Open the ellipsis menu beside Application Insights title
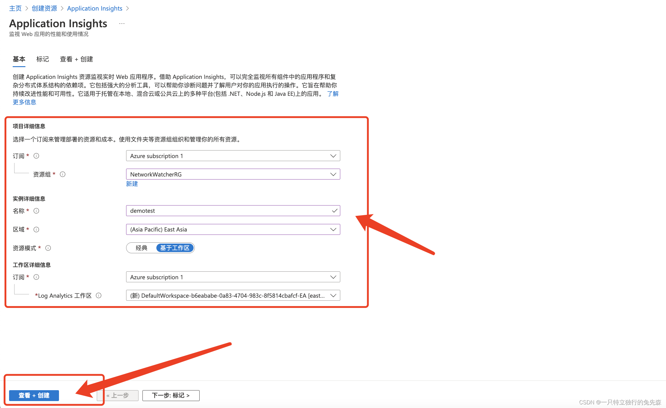Screen dimensions: 666x408 (122, 24)
